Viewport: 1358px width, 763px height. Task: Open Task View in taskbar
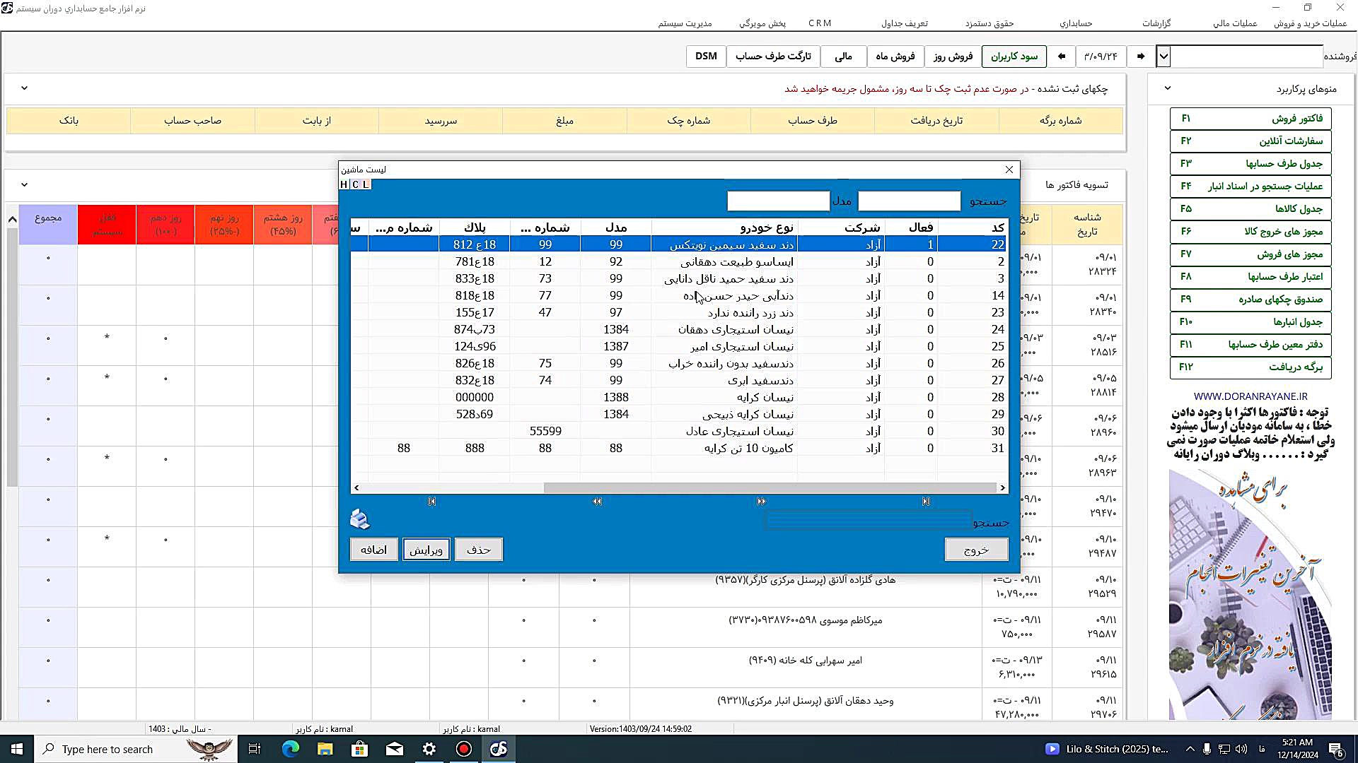pyautogui.click(x=255, y=749)
